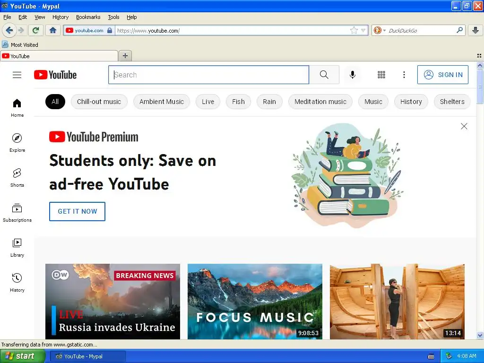Screen dimensions: 484x363
Task: Click the browser Home button
Action: 53,30
